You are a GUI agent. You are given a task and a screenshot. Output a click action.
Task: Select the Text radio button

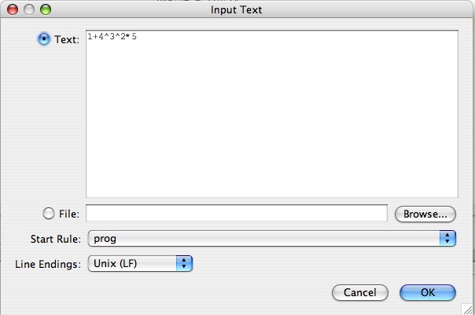click(45, 38)
